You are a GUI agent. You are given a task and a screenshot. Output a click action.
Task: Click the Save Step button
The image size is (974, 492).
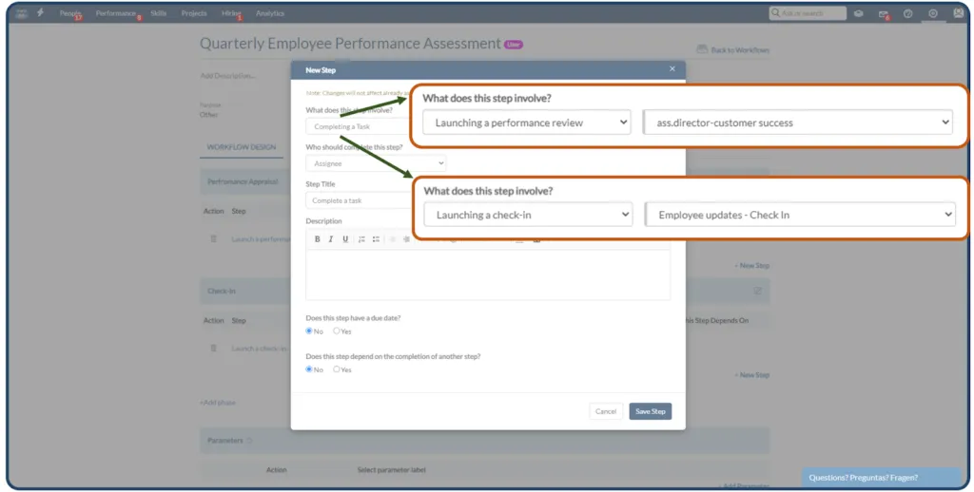click(651, 411)
